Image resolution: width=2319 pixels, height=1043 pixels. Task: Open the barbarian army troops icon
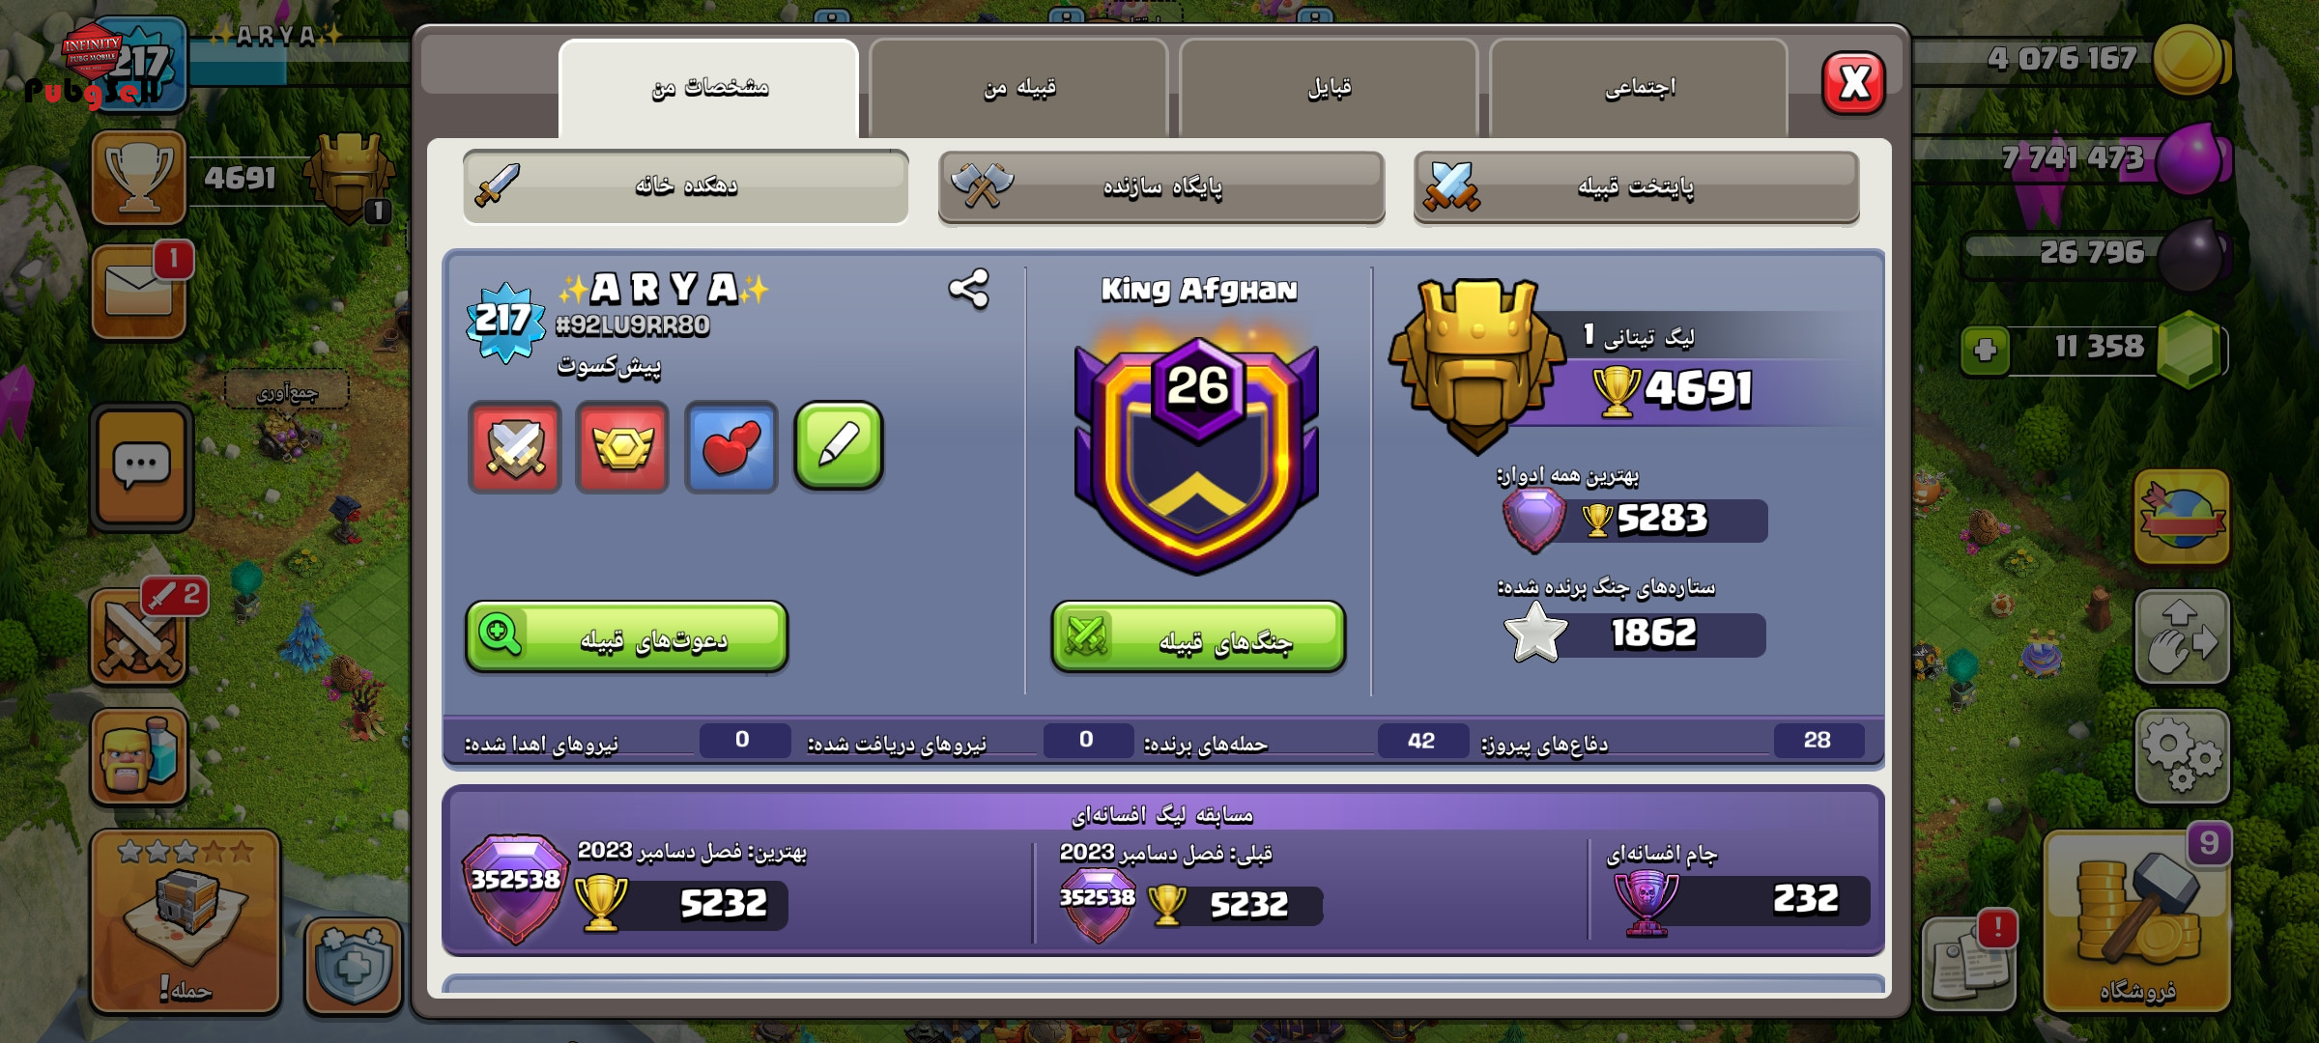click(139, 756)
